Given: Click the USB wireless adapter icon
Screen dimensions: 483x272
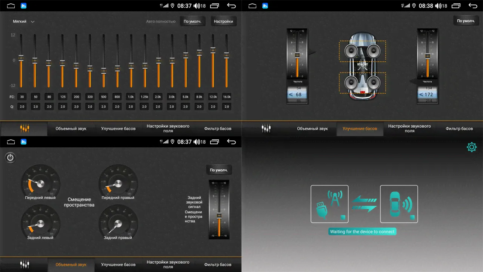Looking at the screenshot, I should tap(329, 204).
